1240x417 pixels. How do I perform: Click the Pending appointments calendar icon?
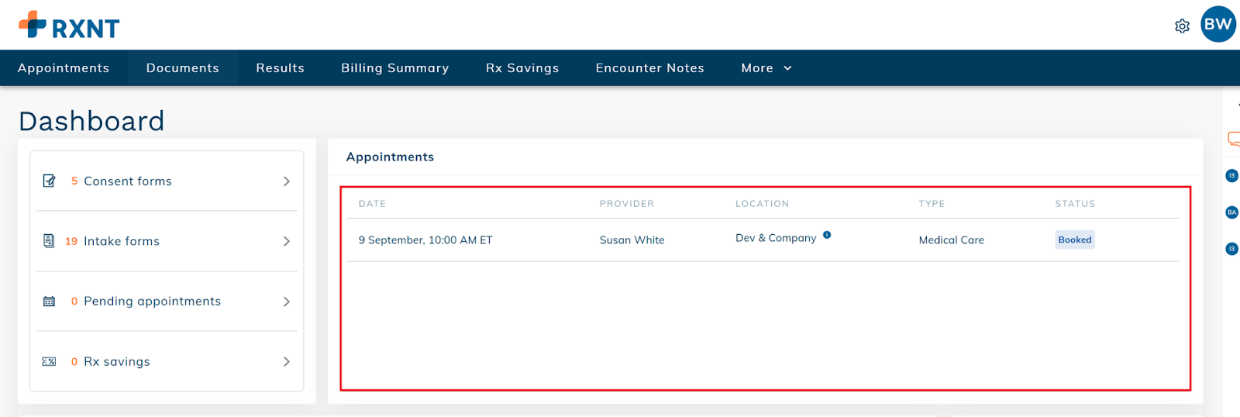(x=49, y=302)
